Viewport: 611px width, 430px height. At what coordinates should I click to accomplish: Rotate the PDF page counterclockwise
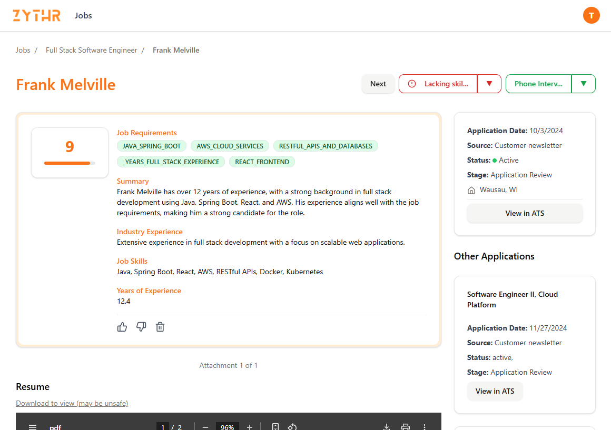tap(293, 426)
